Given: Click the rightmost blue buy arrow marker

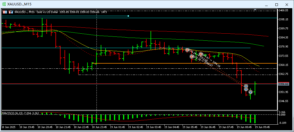Looking at the screenshot, I should tap(250, 92).
